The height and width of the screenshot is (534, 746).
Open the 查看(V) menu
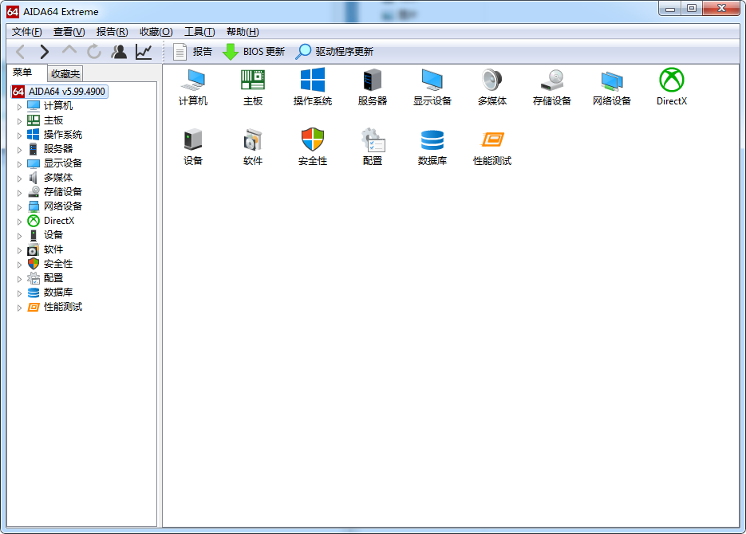(x=69, y=32)
